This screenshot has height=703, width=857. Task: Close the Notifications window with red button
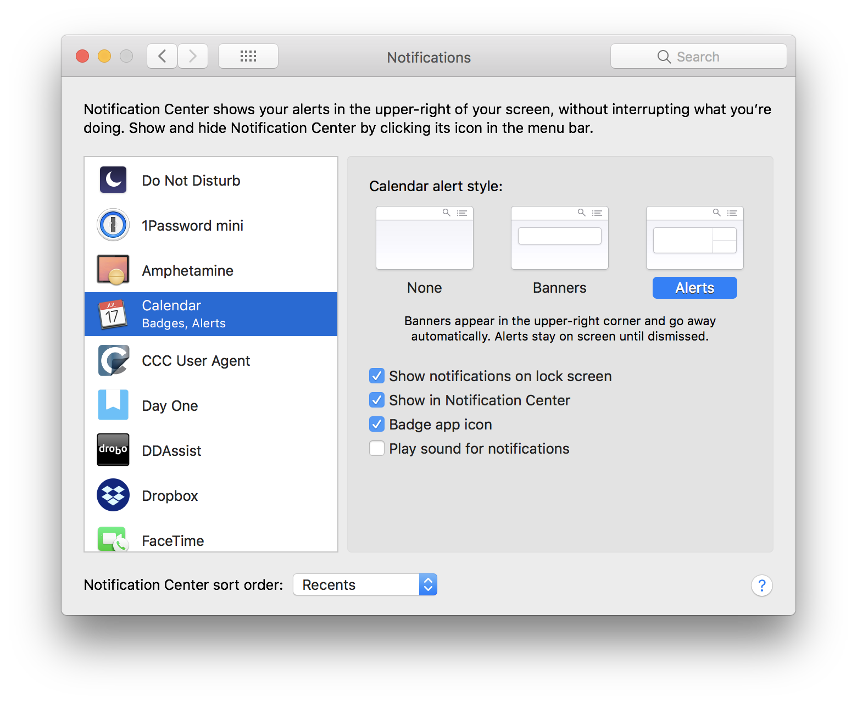(x=82, y=56)
